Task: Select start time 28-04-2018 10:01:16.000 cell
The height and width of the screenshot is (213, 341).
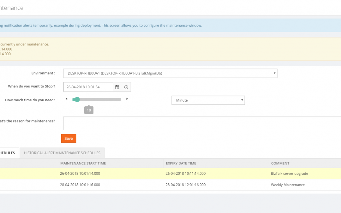Action: (80, 185)
